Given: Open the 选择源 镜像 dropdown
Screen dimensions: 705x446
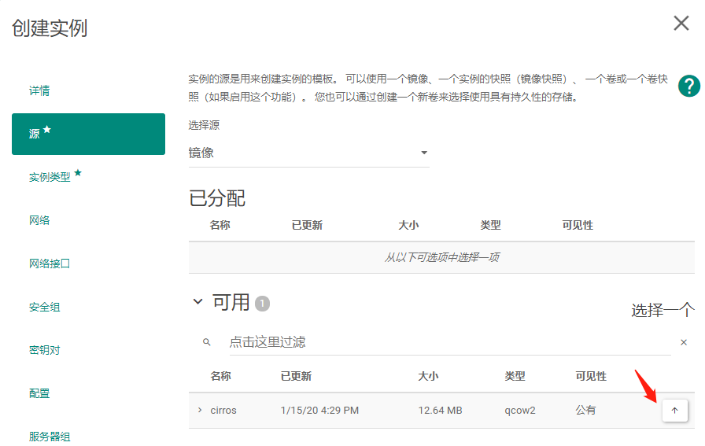Looking at the screenshot, I should (x=309, y=153).
